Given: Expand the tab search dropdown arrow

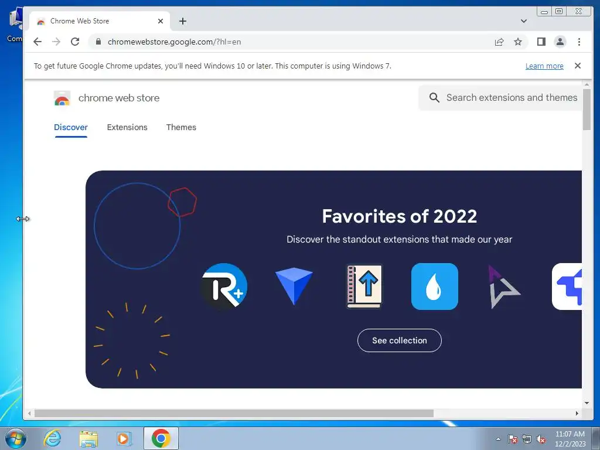Looking at the screenshot, I should coord(523,21).
